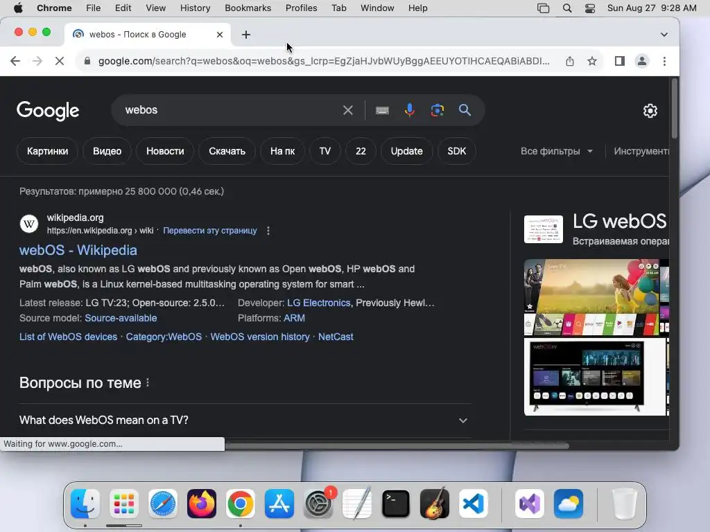Viewport: 710px width, 532px height.
Task: Open the tab search chevron
Action: [664, 35]
